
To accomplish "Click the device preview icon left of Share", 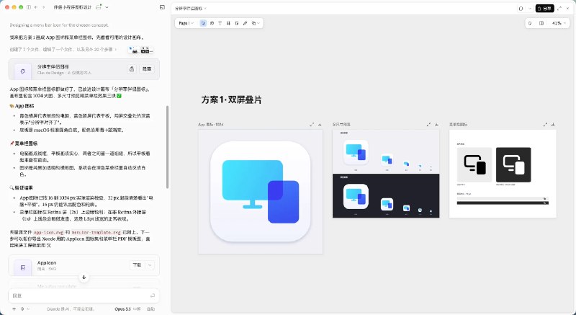I will click(521, 9).
